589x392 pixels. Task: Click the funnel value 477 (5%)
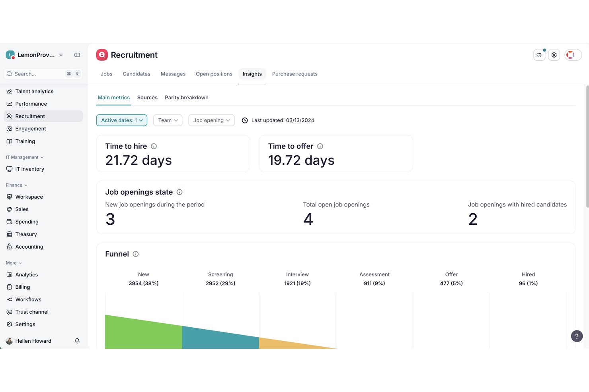(x=451, y=284)
